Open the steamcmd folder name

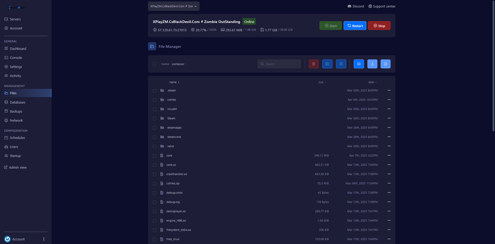click(x=174, y=137)
